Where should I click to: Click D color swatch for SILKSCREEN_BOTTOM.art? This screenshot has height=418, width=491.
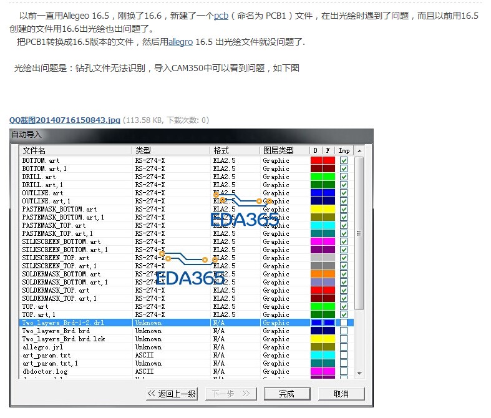tap(316, 241)
